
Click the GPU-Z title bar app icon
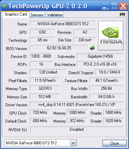pos(5,6)
